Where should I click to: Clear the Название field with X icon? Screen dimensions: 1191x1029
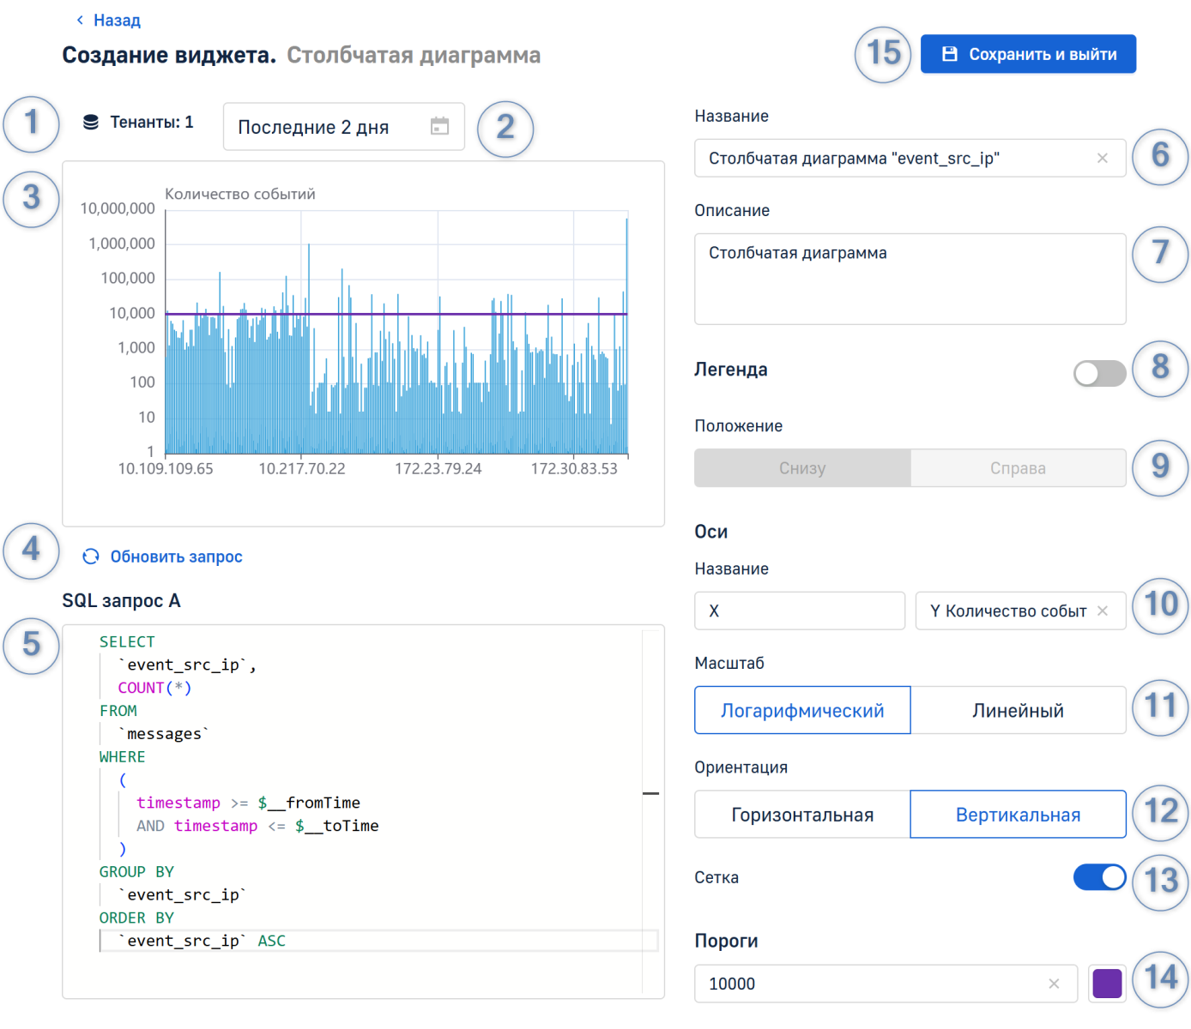click(x=1103, y=159)
